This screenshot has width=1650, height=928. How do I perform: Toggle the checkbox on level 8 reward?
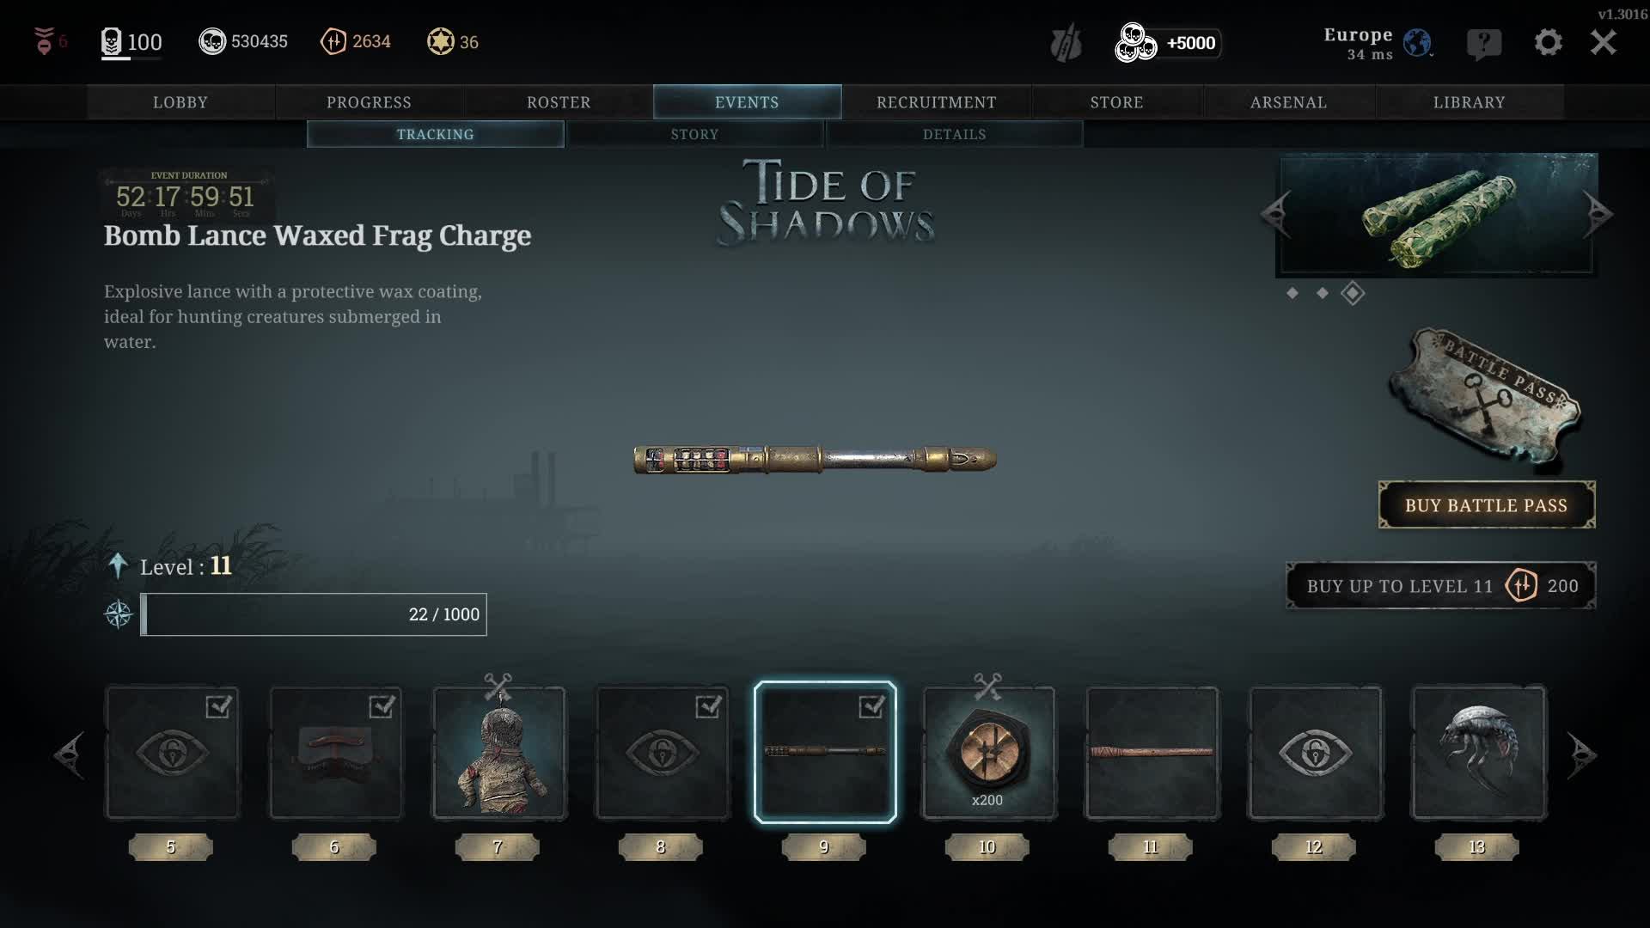pos(708,706)
